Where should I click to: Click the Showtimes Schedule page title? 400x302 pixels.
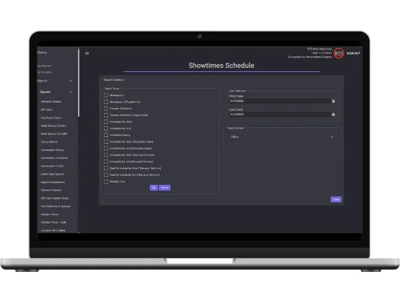point(221,66)
